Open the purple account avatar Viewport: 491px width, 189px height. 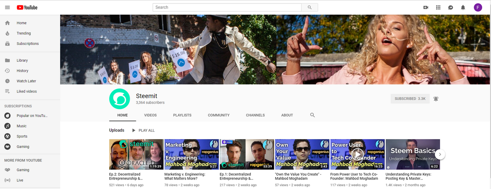click(x=478, y=7)
